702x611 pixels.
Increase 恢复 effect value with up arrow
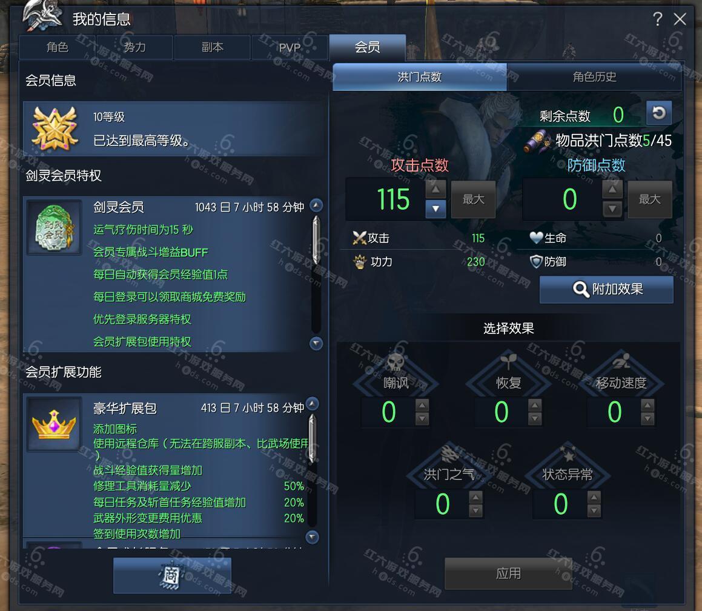click(535, 406)
